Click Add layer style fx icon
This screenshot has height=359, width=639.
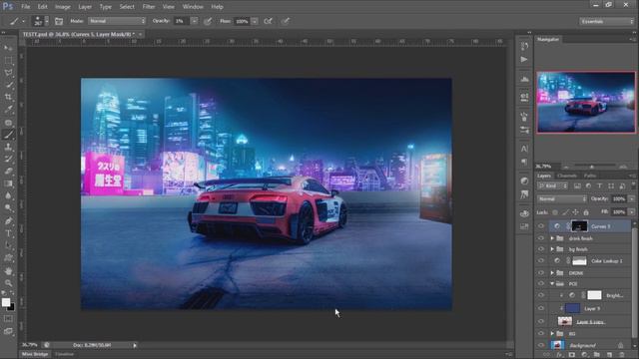click(559, 355)
